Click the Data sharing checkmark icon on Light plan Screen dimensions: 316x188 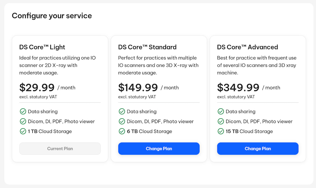click(23, 111)
